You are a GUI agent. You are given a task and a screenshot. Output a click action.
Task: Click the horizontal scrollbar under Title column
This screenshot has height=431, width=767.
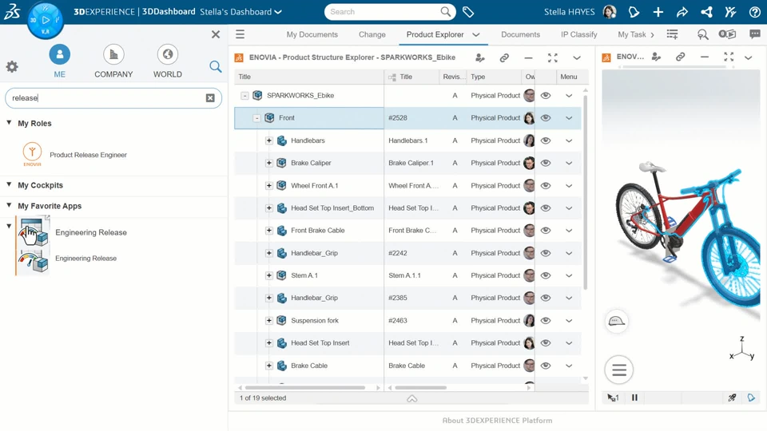[x=305, y=388]
